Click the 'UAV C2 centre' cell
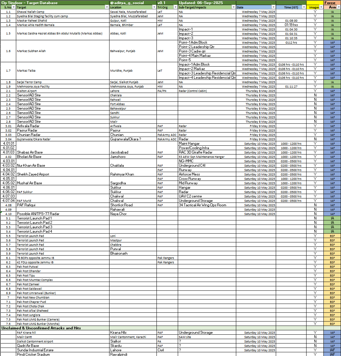341x356 pixels. point(207,196)
